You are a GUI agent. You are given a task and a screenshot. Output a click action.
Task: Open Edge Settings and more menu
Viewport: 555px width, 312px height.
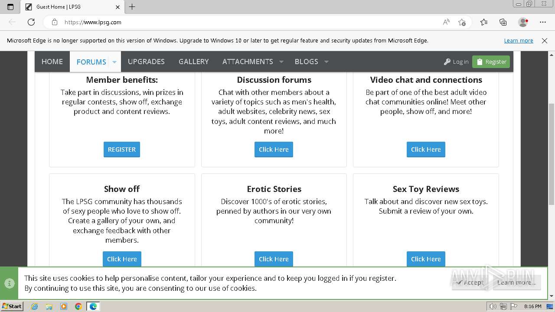click(543, 22)
